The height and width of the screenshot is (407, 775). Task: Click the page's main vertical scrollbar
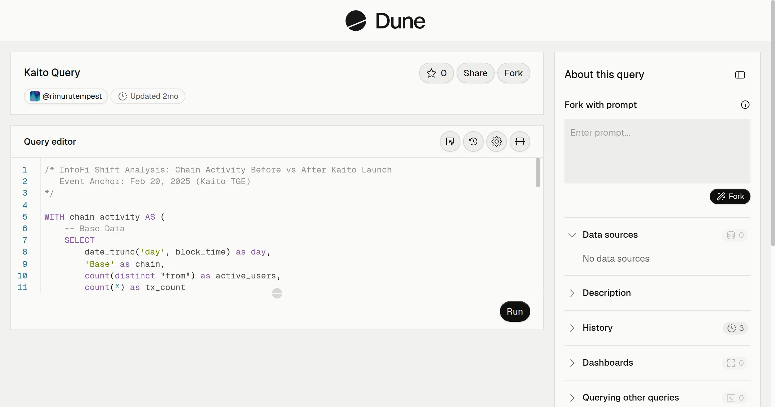(x=773, y=123)
